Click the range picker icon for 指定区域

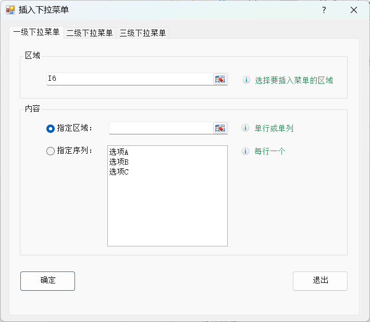coord(220,128)
